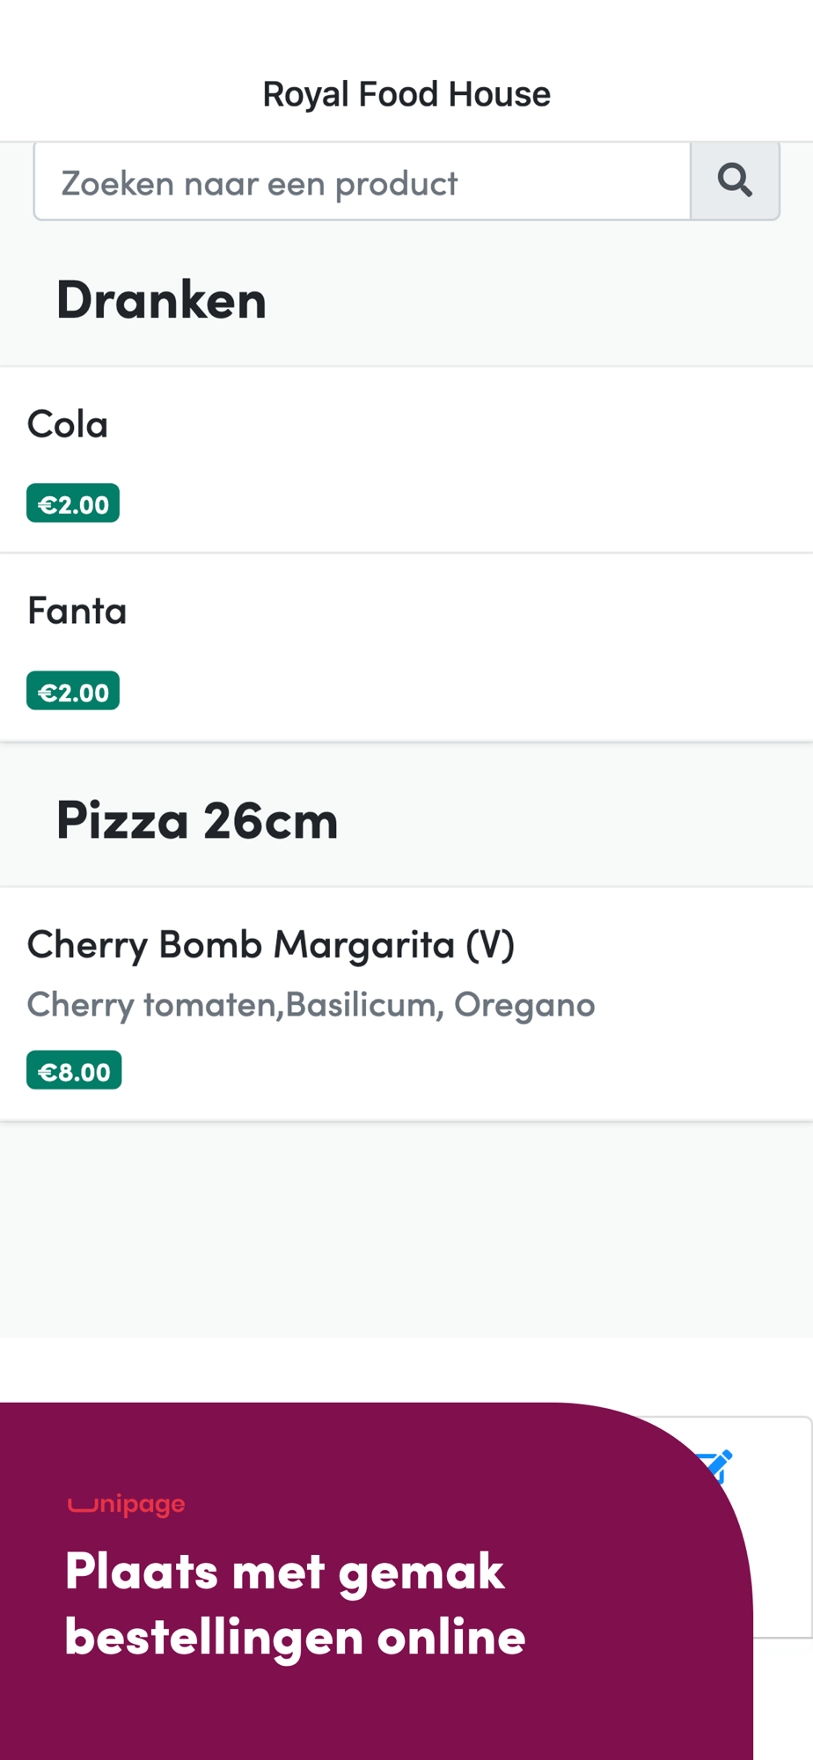The image size is (813, 1760).
Task: Click the magnifying glass search button
Action: point(735,181)
